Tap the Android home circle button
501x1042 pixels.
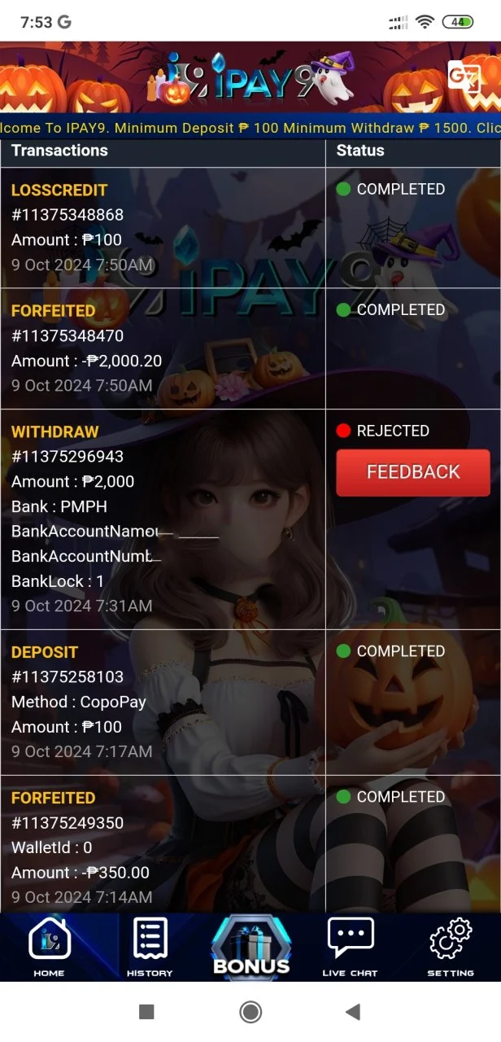(x=250, y=1012)
